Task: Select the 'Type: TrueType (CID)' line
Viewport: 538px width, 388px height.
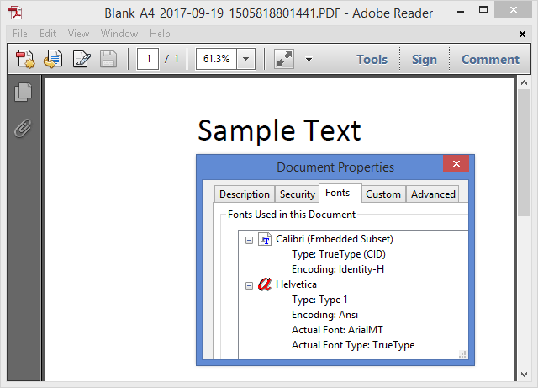Action: (x=339, y=254)
